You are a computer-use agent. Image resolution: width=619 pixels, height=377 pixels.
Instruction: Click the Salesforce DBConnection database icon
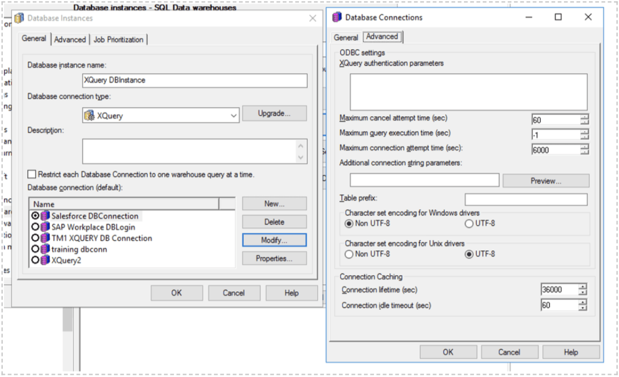pyautogui.click(x=46, y=216)
